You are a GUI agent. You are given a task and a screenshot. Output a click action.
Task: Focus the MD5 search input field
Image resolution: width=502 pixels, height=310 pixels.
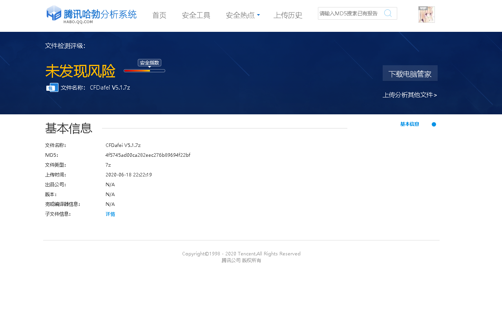[350, 13]
